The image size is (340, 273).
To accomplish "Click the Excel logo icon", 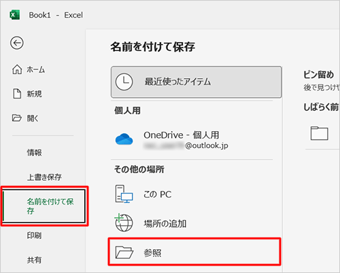I will (14, 15).
